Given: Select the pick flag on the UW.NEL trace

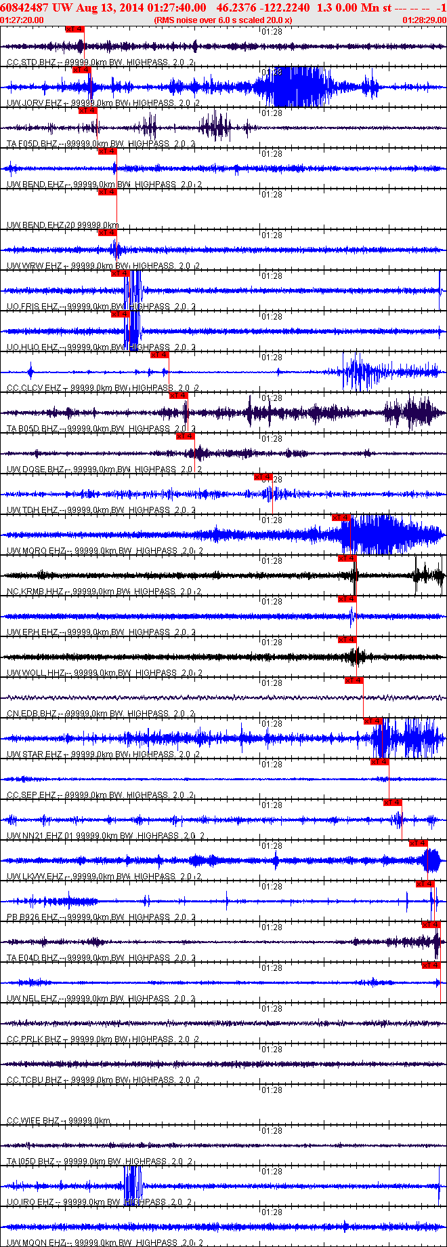Looking at the screenshot, I should [431, 965].
